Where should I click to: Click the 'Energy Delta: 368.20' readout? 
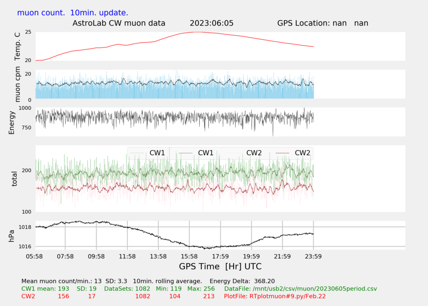coord(242,281)
